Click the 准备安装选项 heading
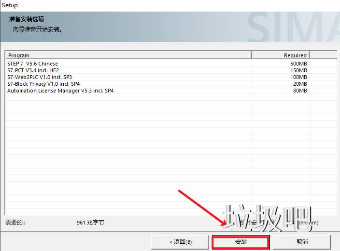The width and height of the screenshot is (340, 251). point(27,19)
